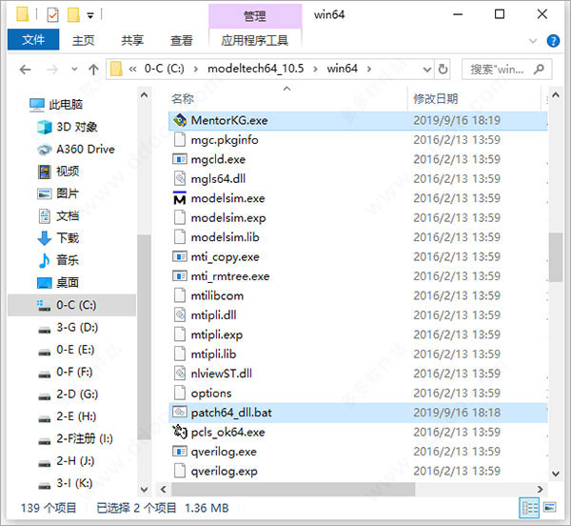Click the options file icon

(180, 393)
